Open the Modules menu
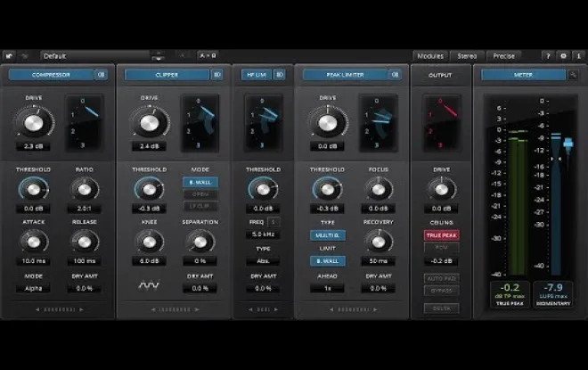Image resolution: width=588 pixels, height=370 pixels. 430,56
